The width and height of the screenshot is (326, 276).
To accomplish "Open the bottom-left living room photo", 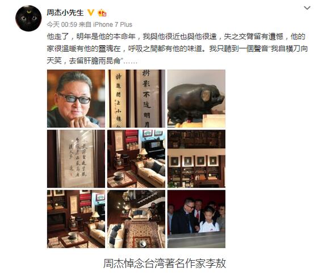I will pyautogui.click(x=76, y=219).
